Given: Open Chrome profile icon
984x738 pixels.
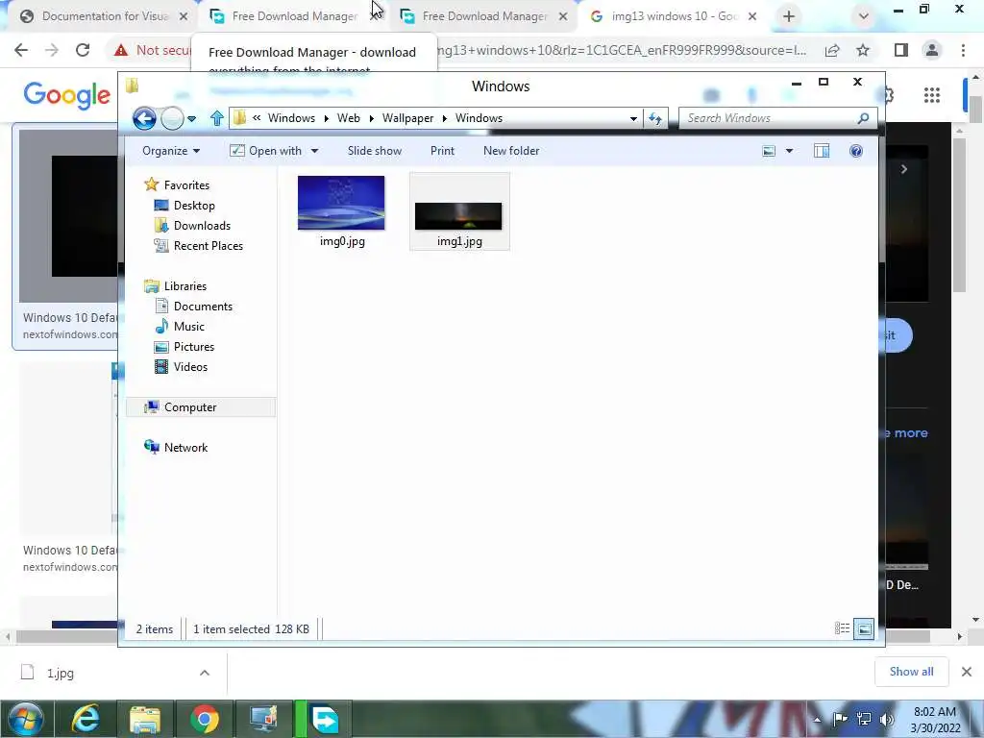Looking at the screenshot, I should pyautogui.click(x=932, y=50).
